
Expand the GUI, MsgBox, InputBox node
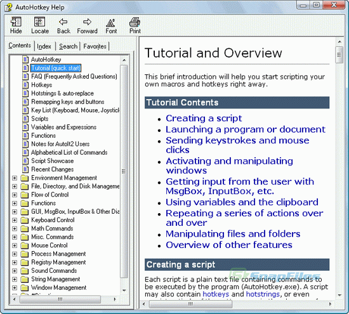coord(15,212)
